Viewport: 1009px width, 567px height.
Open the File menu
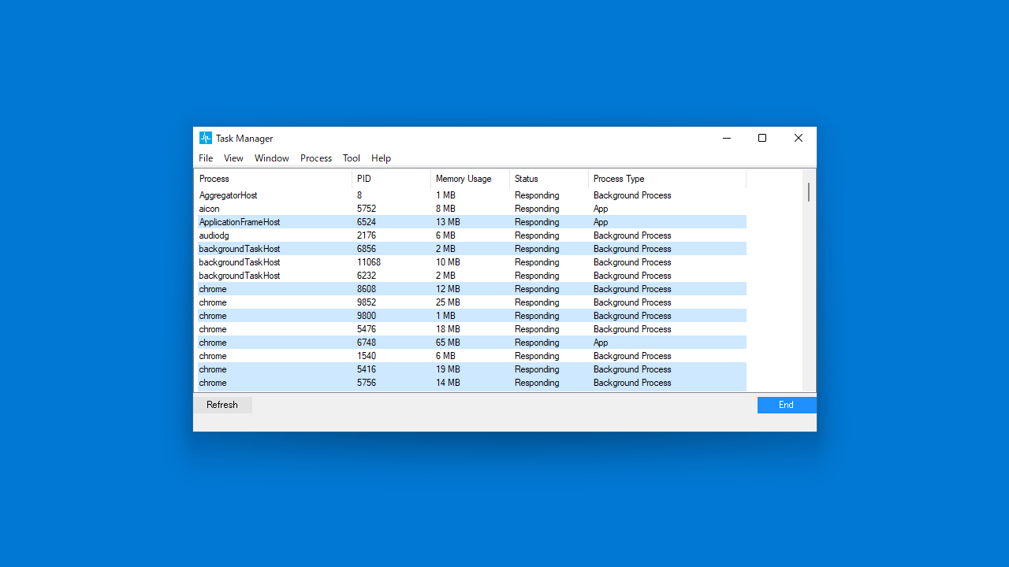click(x=206, y=158)
